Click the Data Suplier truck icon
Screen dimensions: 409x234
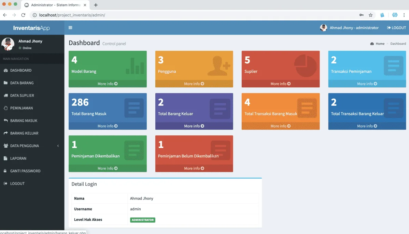coord(5,96)
